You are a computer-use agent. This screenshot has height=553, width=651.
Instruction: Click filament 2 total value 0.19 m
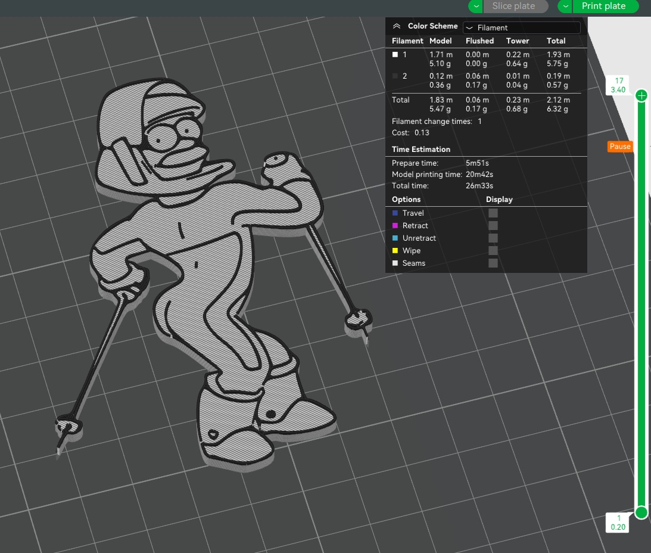pos(559,76)
